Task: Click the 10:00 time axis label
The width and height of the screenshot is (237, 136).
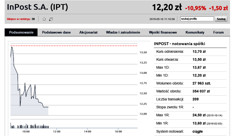Action: tap(26, 131)
